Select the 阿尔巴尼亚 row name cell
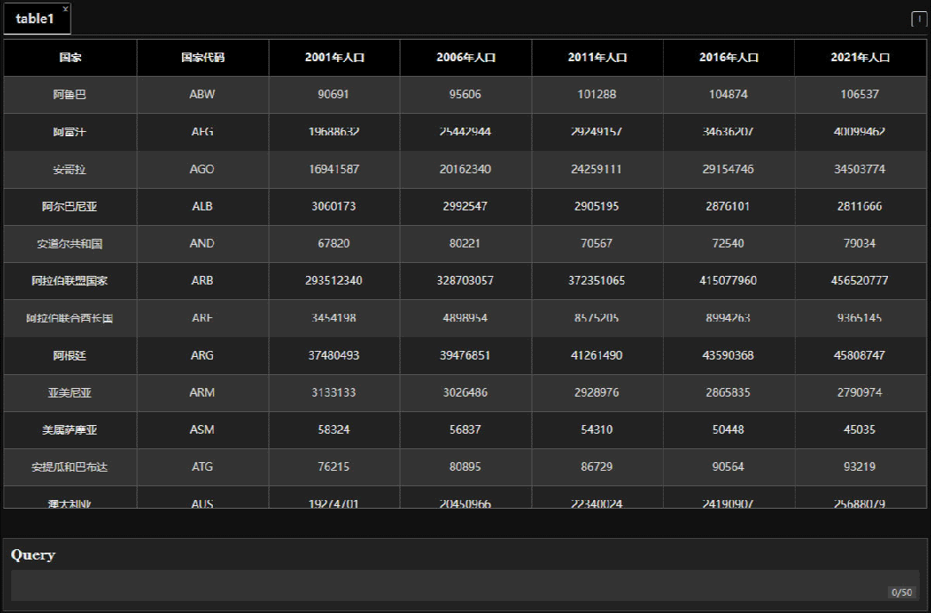Image resolution: width=931 pixels, height=613 pixels. coord(70,207)
